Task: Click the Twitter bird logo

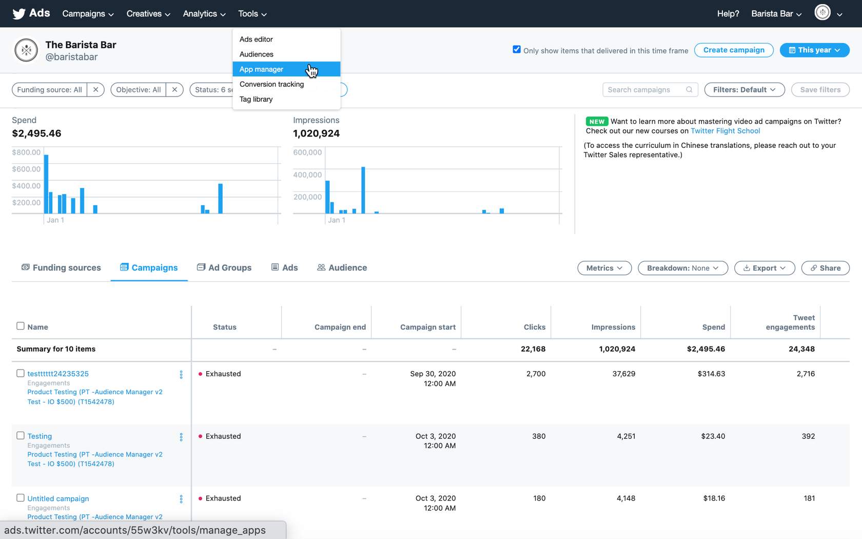Action: (x=19, y=14)
